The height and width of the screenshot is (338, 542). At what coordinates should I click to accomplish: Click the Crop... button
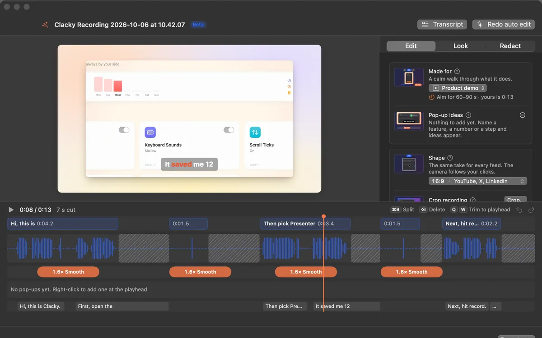point(515,200)
